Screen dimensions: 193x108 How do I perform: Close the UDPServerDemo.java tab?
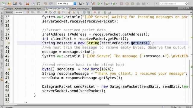[67, 9]
